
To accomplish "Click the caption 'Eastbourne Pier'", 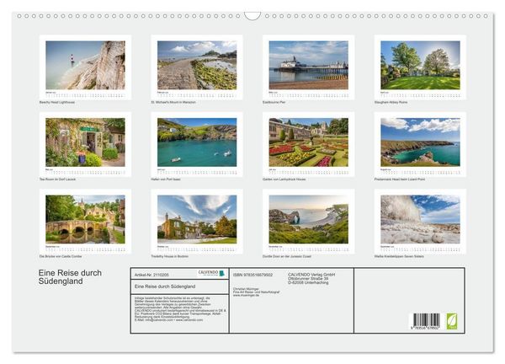I will tap(274, 102).
